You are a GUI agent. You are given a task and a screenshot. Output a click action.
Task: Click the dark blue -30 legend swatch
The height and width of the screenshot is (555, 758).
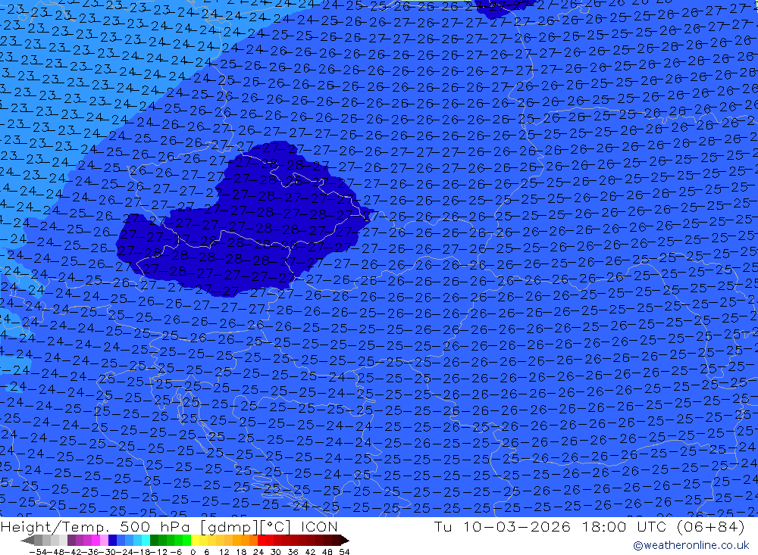click(x=112, y=540)
